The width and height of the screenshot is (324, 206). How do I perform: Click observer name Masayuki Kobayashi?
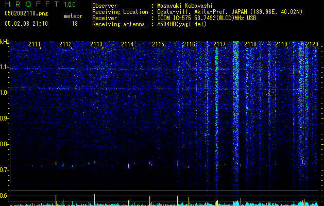coord(185,6)
